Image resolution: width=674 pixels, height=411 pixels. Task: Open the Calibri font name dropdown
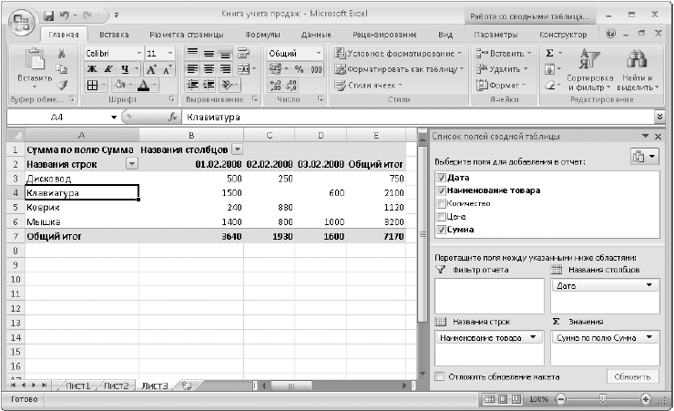(x=138, y=53)
